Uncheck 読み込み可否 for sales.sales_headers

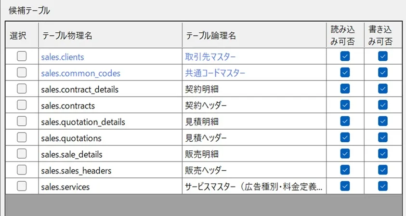pos(345,170)
